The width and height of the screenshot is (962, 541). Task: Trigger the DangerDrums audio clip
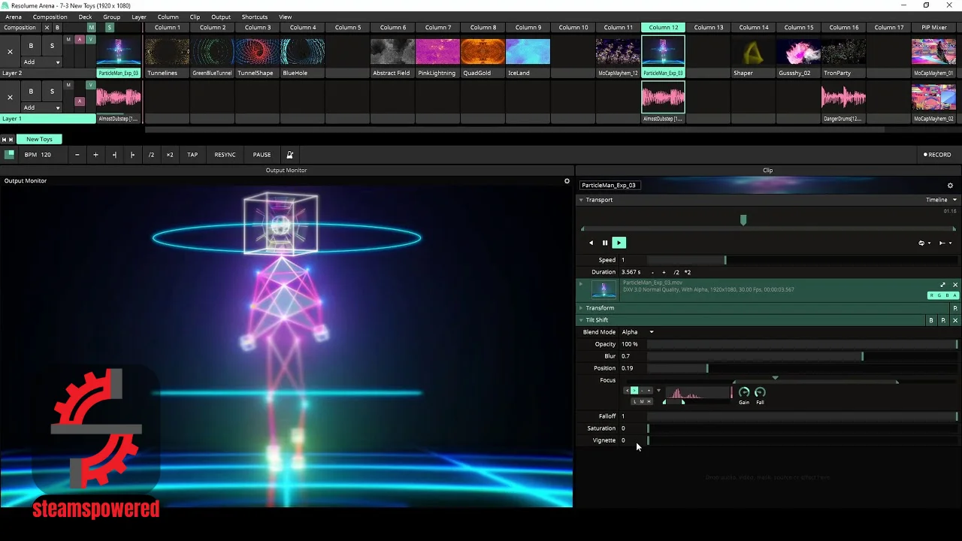pyautogui.click(x=843, y=97)
